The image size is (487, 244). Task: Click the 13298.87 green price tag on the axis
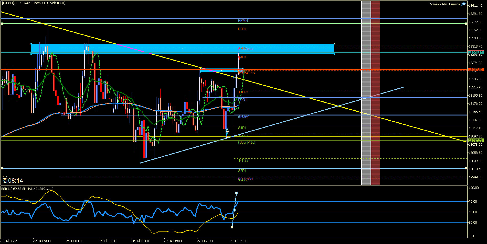(x=476, y=52)
